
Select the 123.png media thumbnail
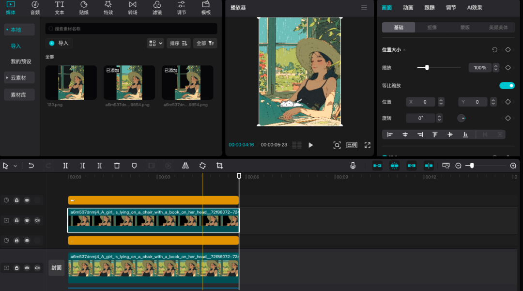tap(71, 83)
